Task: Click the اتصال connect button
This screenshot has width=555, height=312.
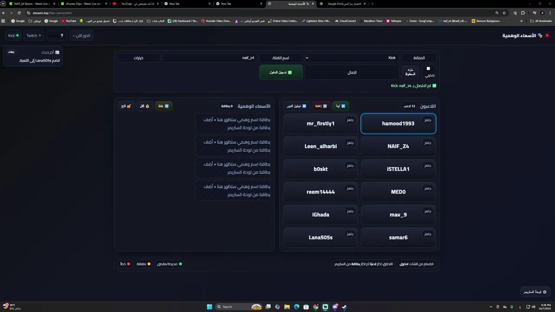Action: [x=352, y=72]
